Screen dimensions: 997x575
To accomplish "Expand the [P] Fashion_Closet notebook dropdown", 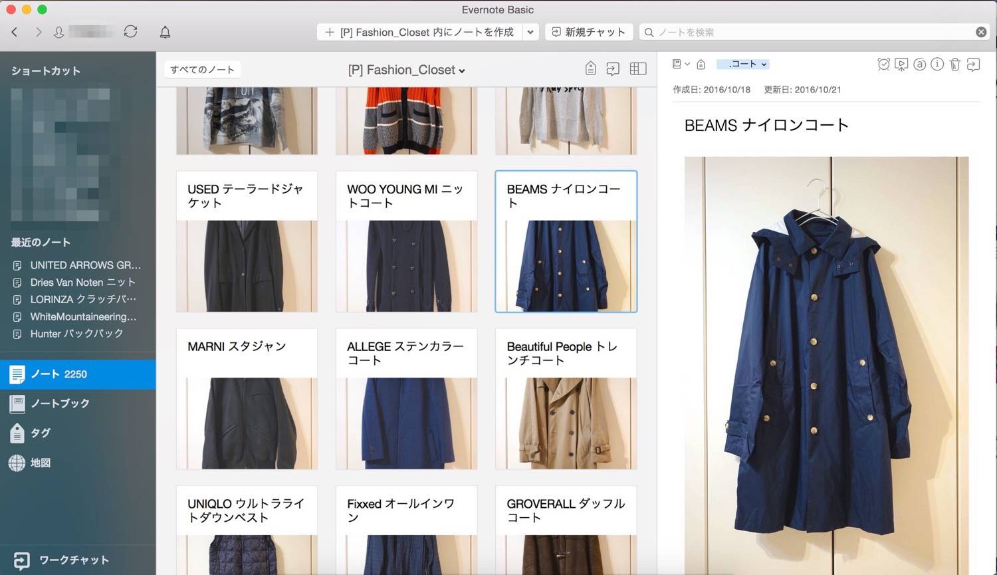I will tap(406, 70).
